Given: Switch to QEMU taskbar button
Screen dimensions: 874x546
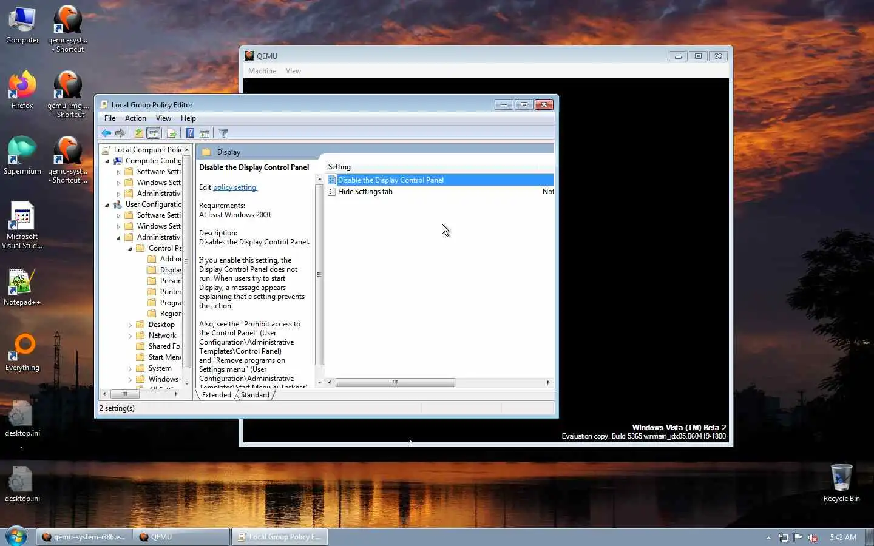Looking at the screenshot, I should coord(181,537).
